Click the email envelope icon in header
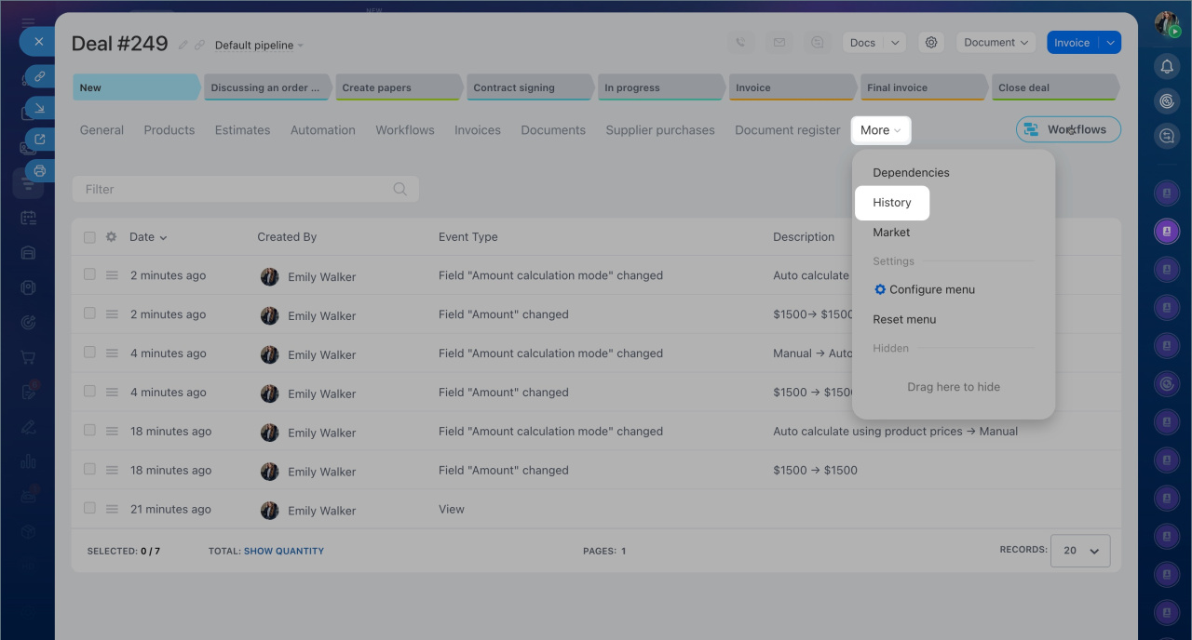 tap(779, 43)
